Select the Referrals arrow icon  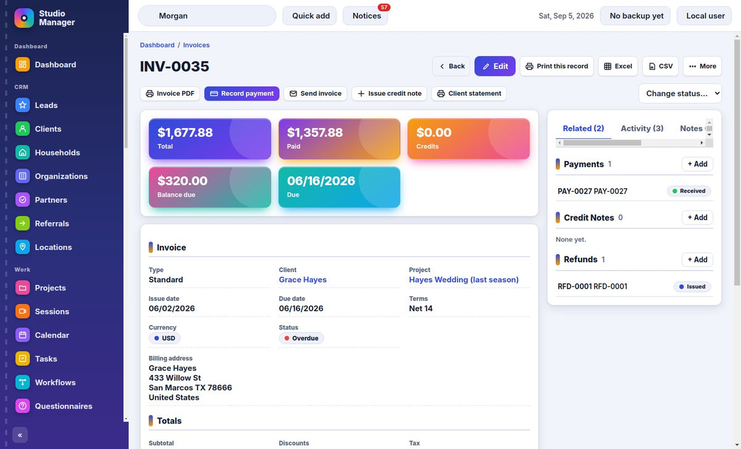pos(22,223)
